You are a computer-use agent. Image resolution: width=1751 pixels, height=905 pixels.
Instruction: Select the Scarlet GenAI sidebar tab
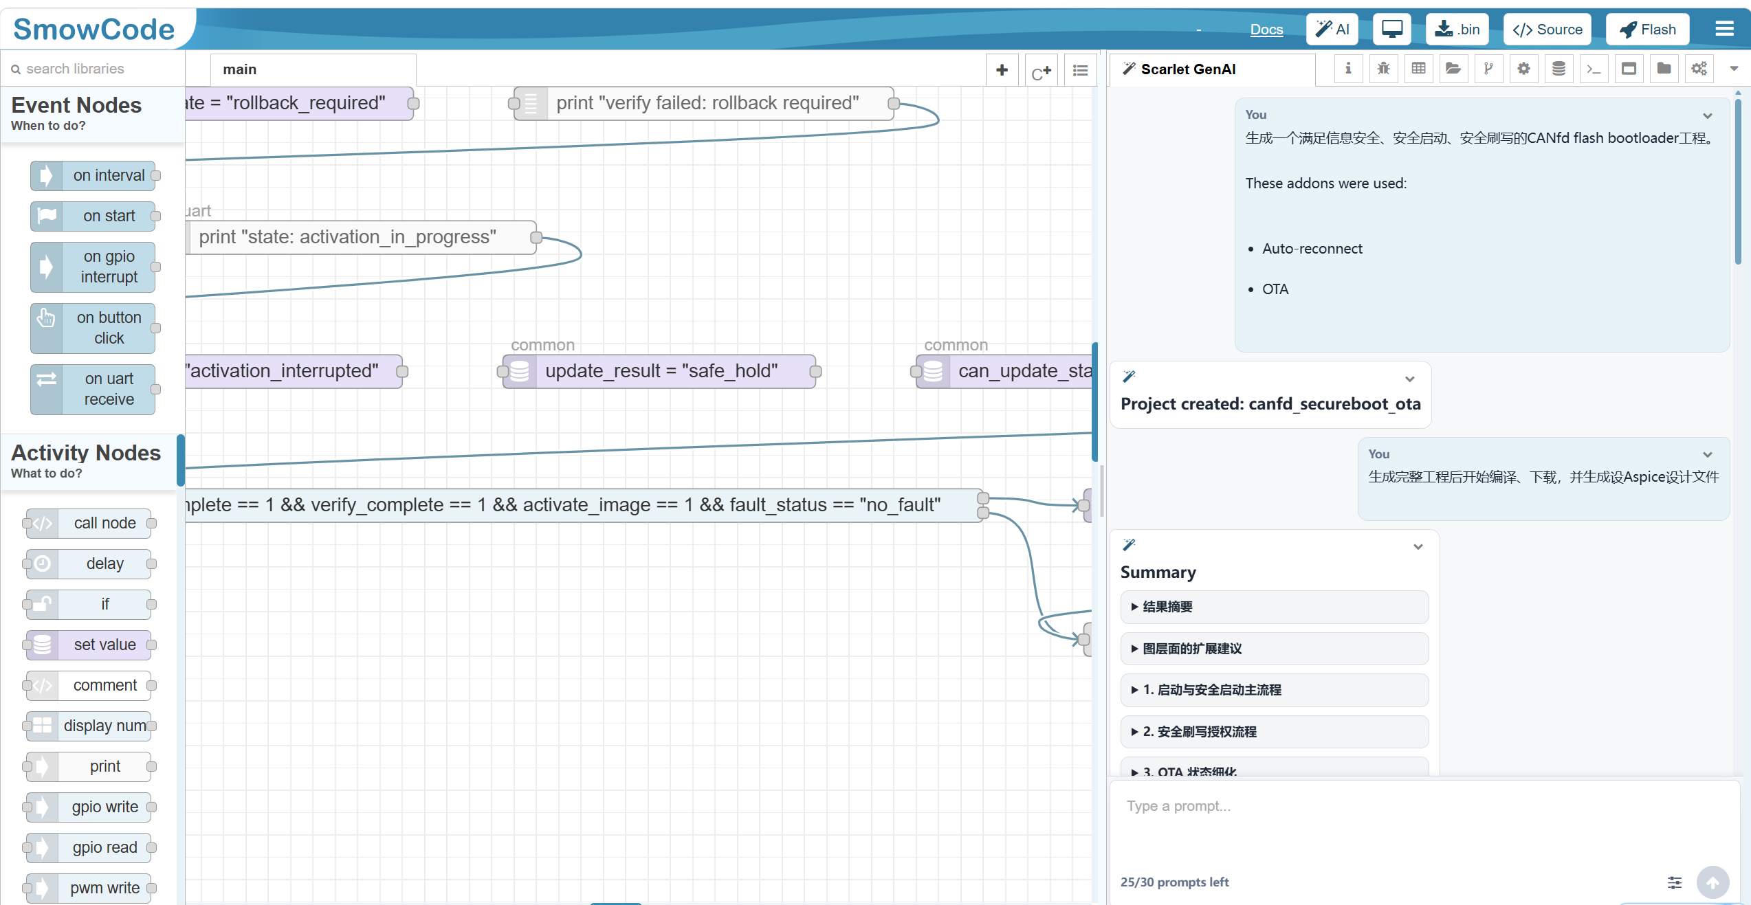point(1213,69)
